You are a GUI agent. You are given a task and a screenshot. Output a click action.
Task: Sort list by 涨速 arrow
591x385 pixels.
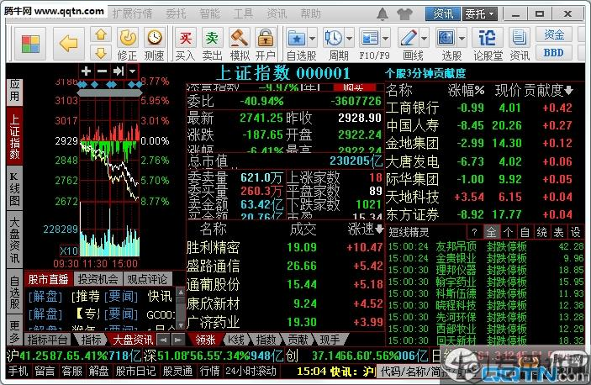click(x=379, y=229)
